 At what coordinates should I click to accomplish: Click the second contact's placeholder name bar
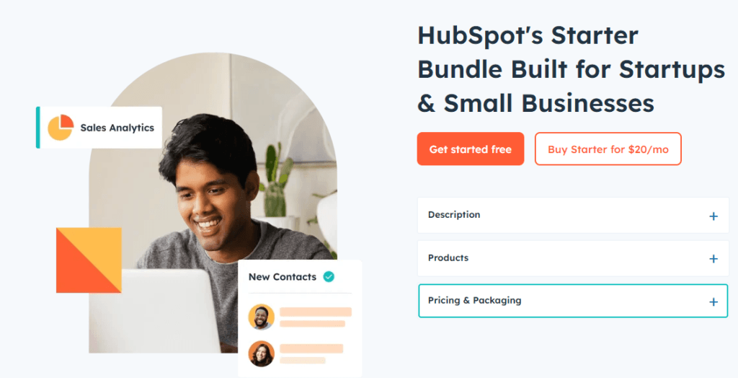click(311, 348)
